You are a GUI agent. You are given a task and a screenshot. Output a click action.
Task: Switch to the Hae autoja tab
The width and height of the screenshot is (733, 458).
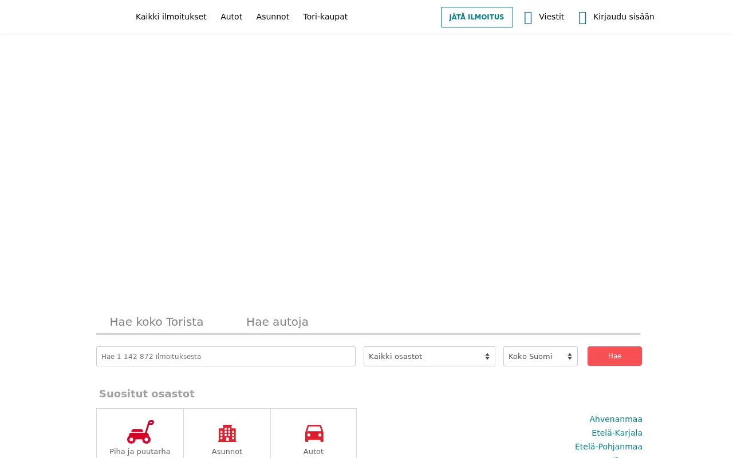click(277, 322)
